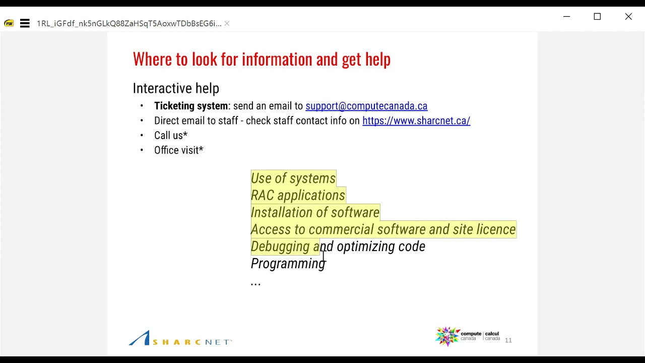Open the hamburger menu
The width and height of the screenshot is (645, 363).
point(25,23)
